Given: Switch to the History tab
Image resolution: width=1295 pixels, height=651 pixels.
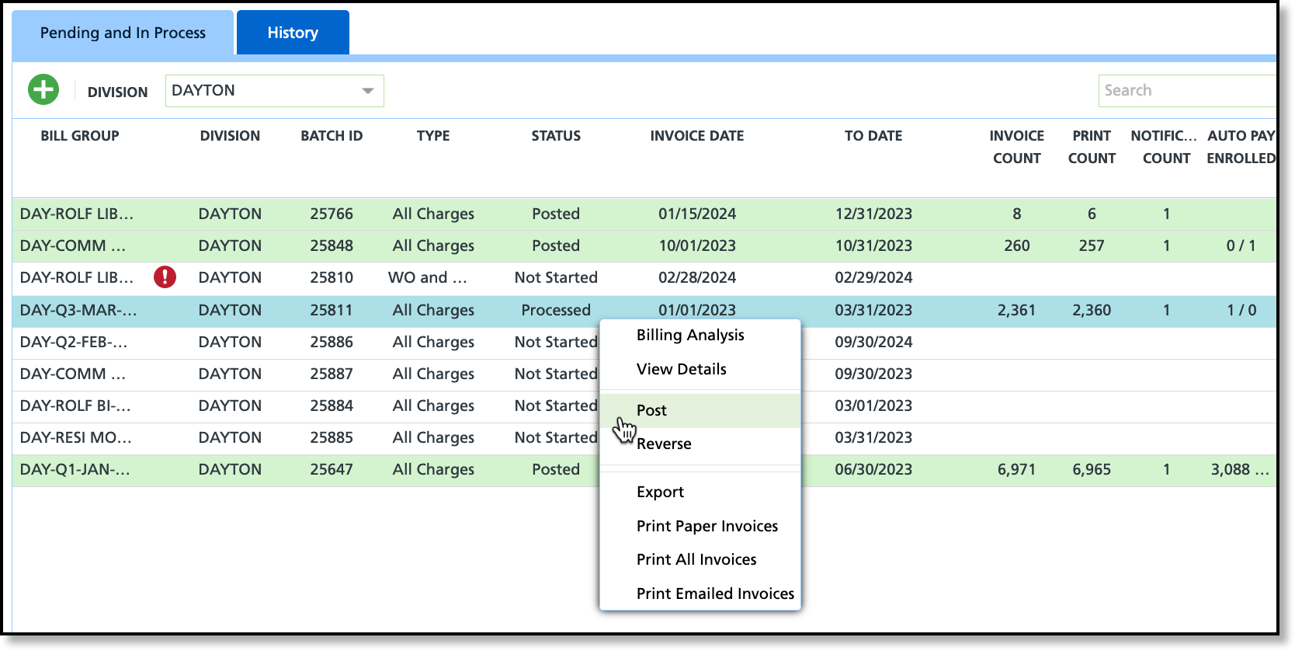Looking at the screenshot, I should point(293,33).
